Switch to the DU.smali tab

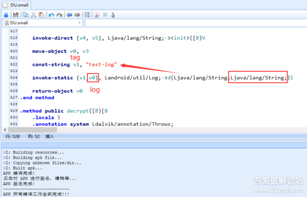coord(16,5)
